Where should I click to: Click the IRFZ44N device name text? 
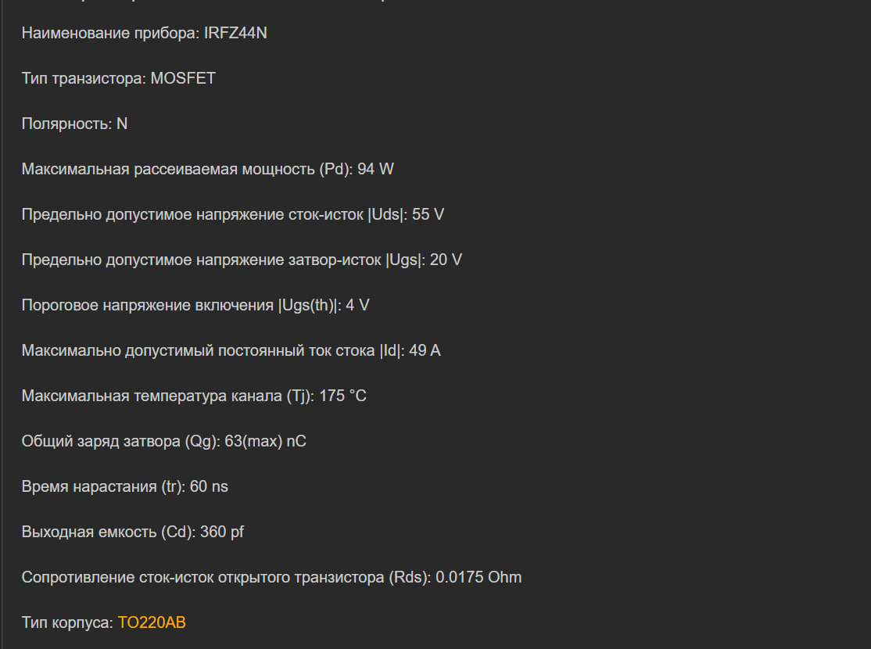(235, 34)
